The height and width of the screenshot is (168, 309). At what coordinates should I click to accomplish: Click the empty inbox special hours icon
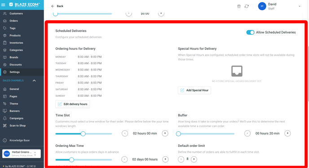237,71
